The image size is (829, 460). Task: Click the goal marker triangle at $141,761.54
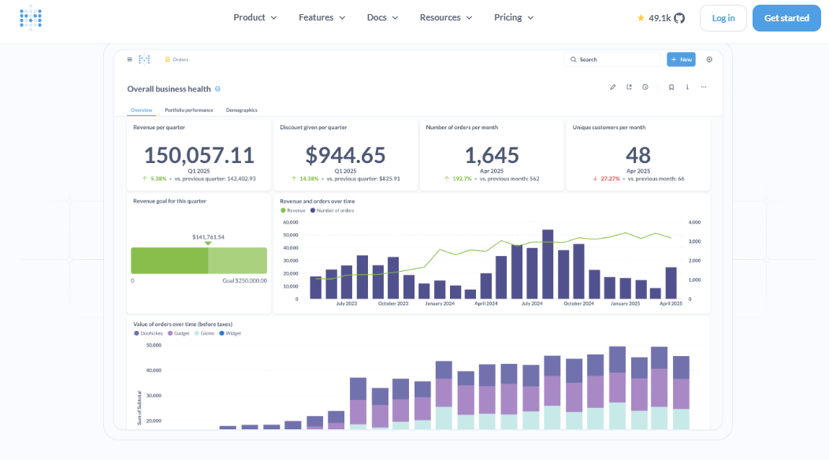[x=208, y=243]
